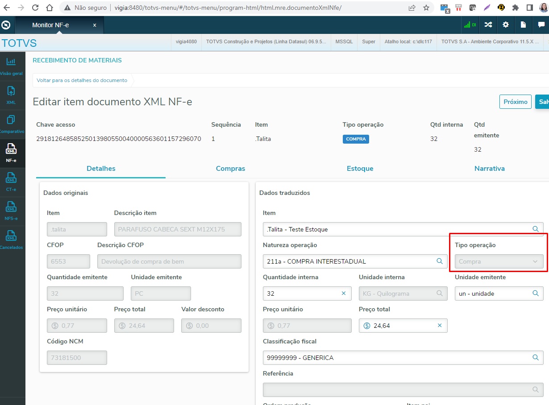Click the browser share icon
Screen dimensions: 549x405
click(x=412, y=8)
